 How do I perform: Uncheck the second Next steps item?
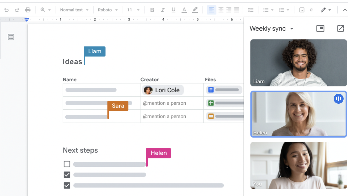[x=67, y=175]
